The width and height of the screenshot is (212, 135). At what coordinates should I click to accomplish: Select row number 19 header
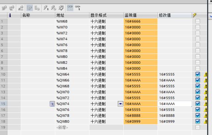pyautogui.click(x=4, y=127)
